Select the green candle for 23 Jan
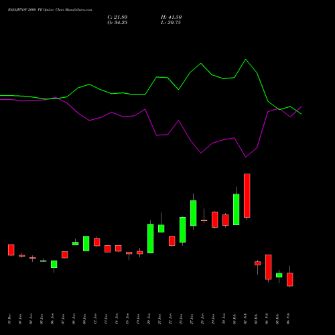The height and width of the screenshot is (335, 335). pyautogui.click(x=183, y=230)
